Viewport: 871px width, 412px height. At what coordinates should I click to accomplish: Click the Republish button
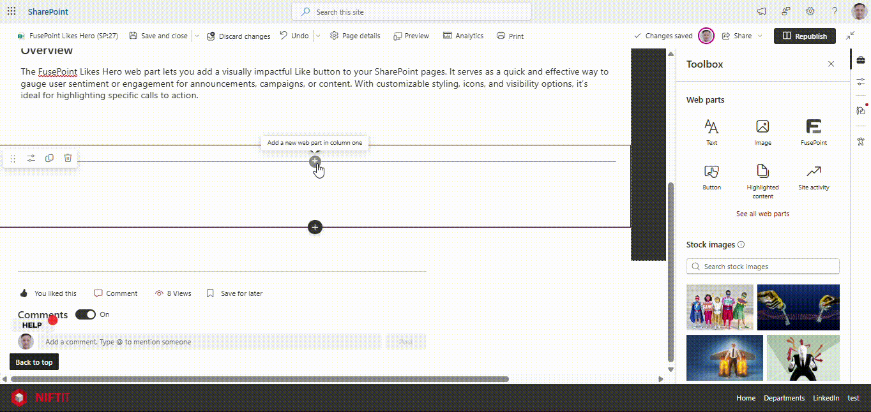pyautogui.click(x=804, y=36)
